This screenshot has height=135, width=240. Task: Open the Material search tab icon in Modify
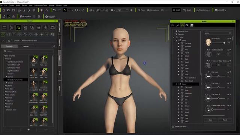tap(187, 25)
